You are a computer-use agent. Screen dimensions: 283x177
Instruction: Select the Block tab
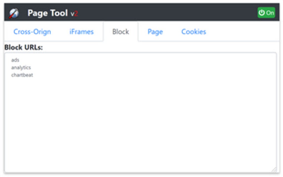[x=120, y=32]
